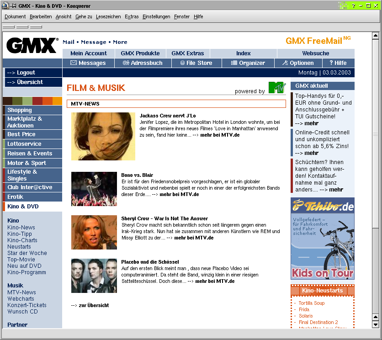The width and height of the screenshot is (382, 340).
Task: Open the Kino-Charts link
Action: [22, 240]
